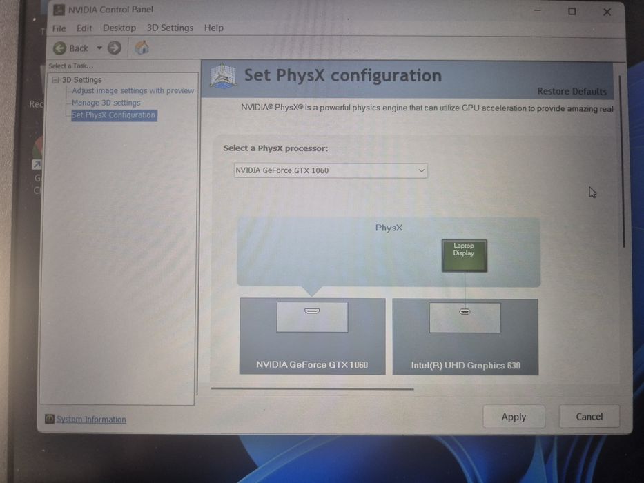The height and width of the screenshot is (483, 644).
Task: Open Adjust image settings with preview
Action: click(x=133, y=90)
